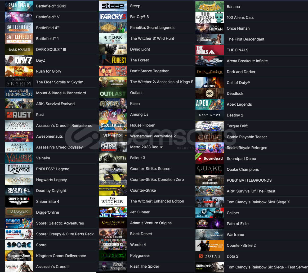Screen dimensions: 308x274
Task: Click the Outlast game logo
Action: [x=113, y=93]
